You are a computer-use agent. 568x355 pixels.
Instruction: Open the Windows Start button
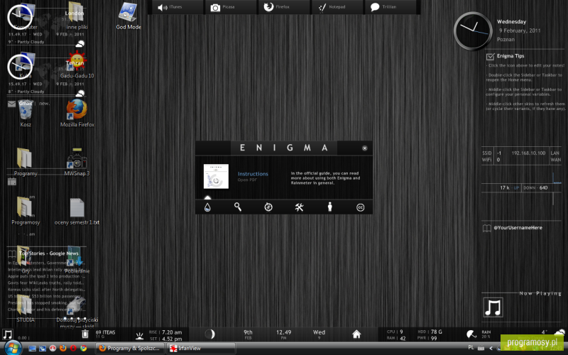(x=13, y=348)
